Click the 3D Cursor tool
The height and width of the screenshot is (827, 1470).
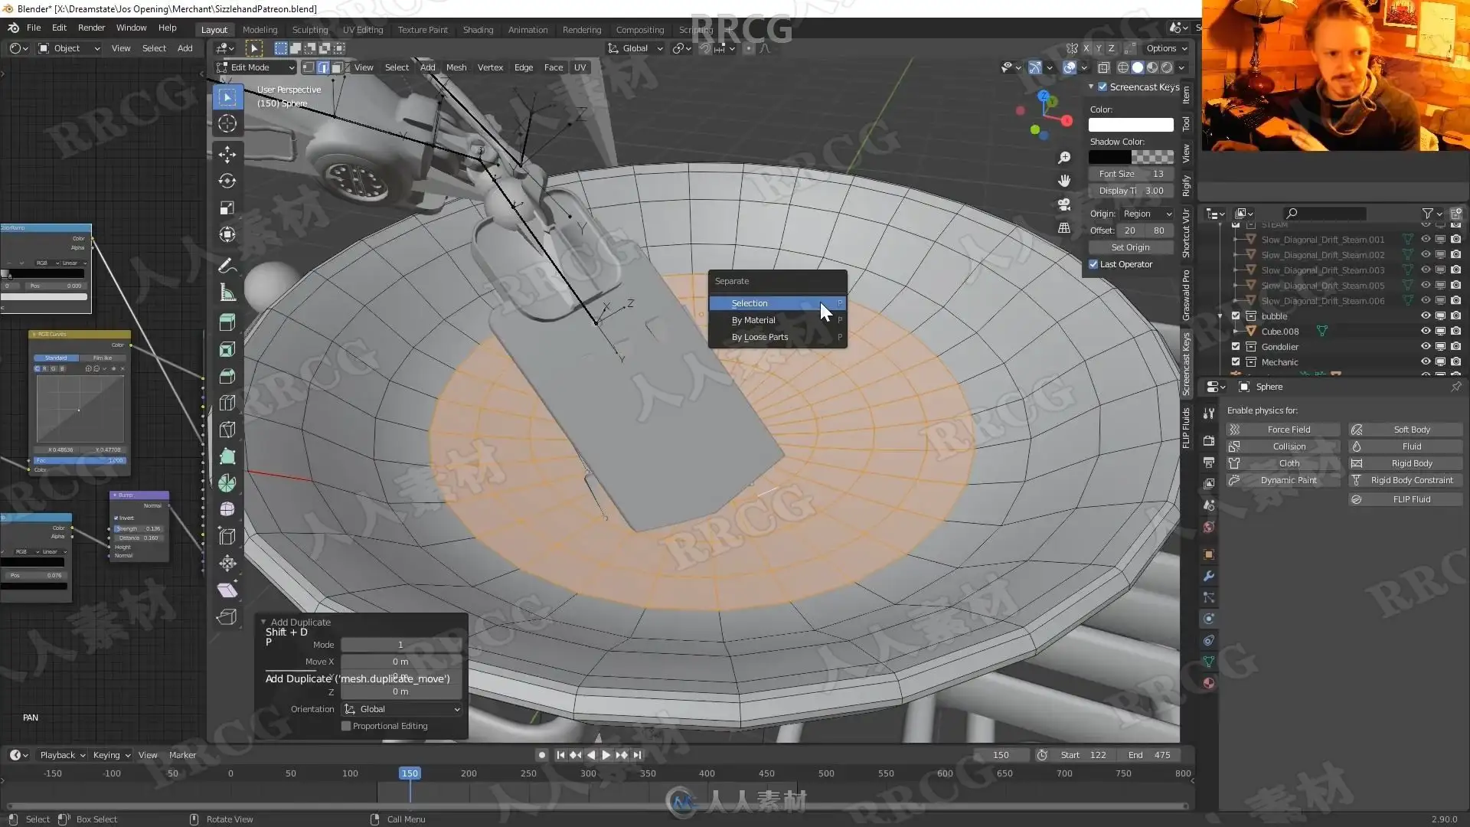[227, 123]
